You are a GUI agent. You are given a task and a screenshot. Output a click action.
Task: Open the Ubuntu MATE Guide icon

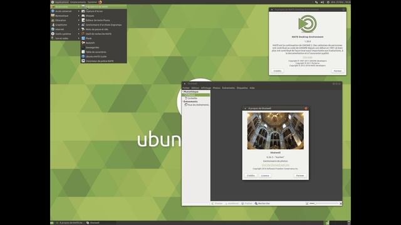(83, 57)
